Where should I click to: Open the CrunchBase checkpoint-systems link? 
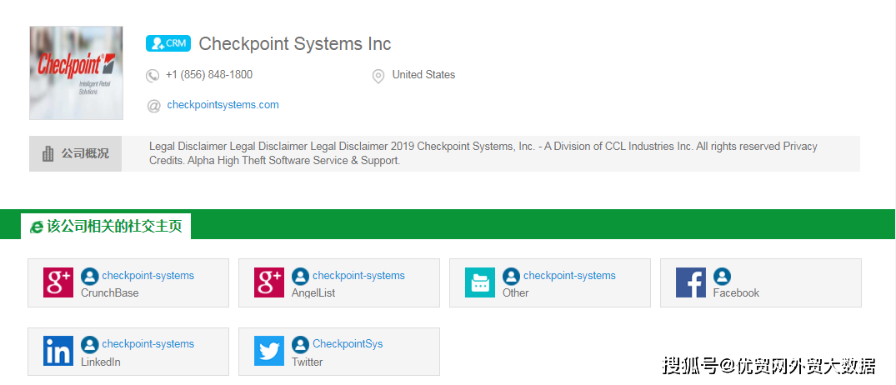click(148, 275)
